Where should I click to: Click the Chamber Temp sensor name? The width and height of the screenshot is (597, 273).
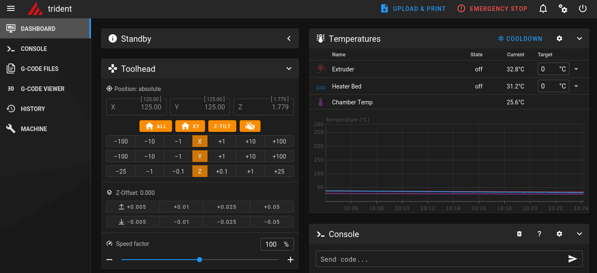(352, 102)
